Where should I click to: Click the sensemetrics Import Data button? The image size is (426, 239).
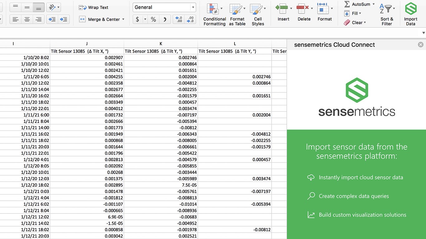click(411, 15)
